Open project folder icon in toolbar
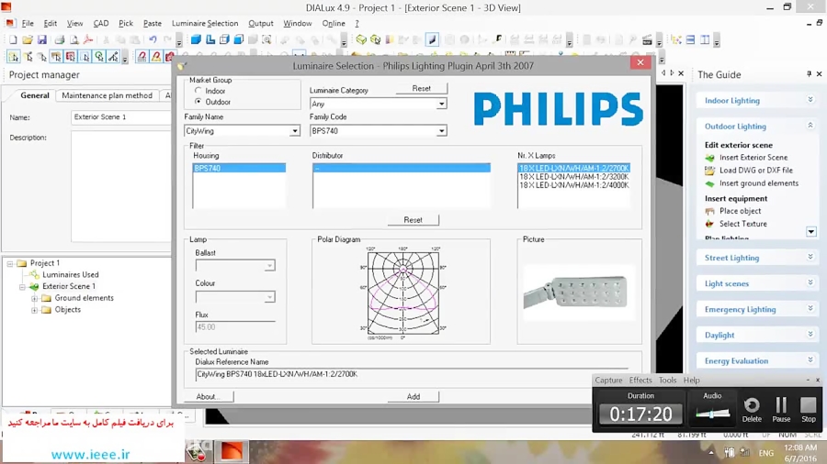This screenshot has width=827, height=464. click(x=28, y=40)
